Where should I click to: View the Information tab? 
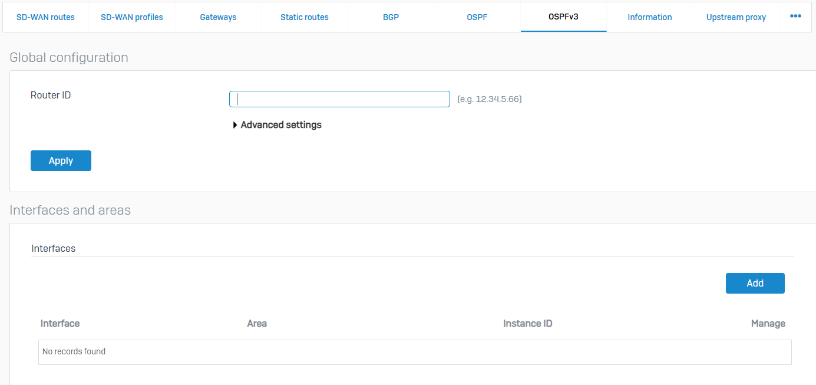[x=649, y=17]
